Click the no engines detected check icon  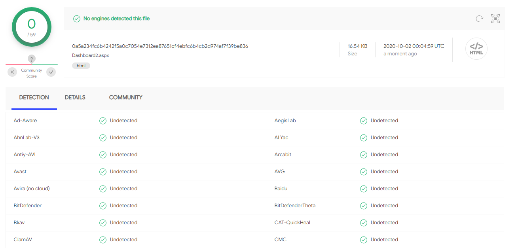pos(77,19)
